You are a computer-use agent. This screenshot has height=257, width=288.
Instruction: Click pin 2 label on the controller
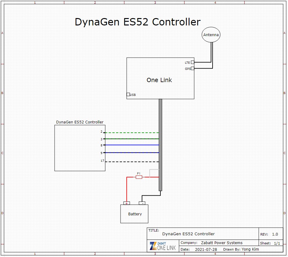(101, 132)
